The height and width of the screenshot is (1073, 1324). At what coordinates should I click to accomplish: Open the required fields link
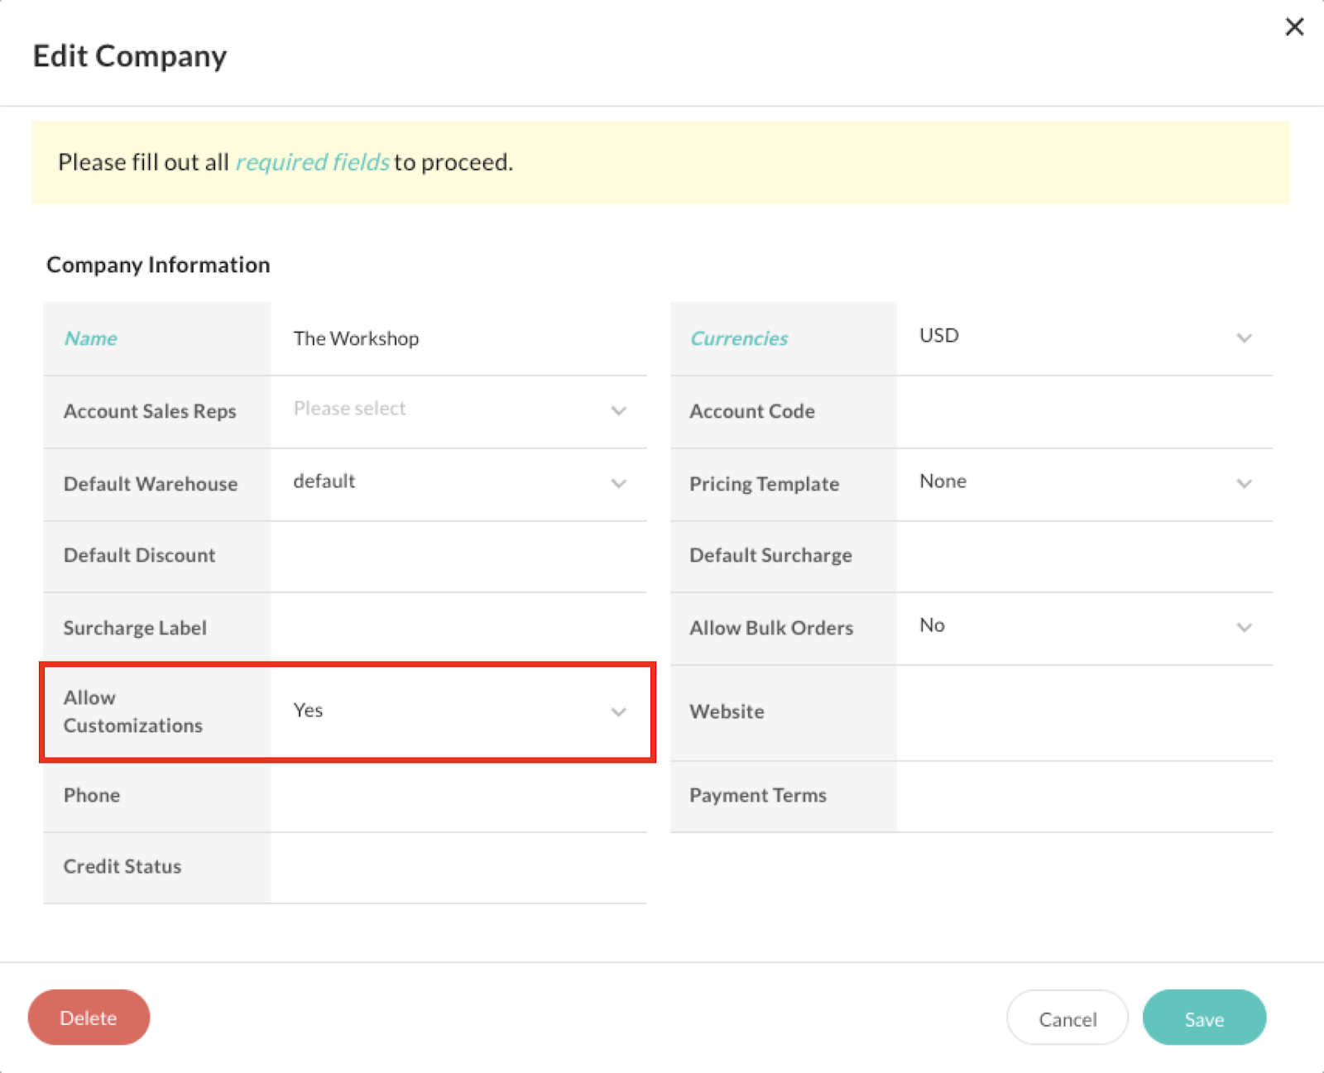click(311, 162)
